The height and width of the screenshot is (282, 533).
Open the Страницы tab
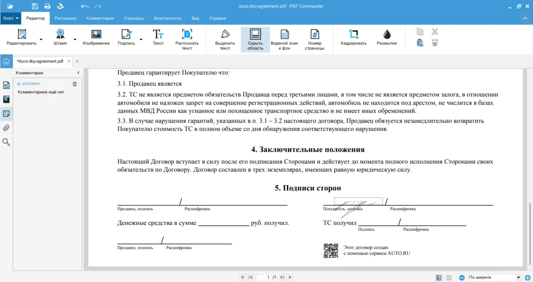click(x=134, y=18)
